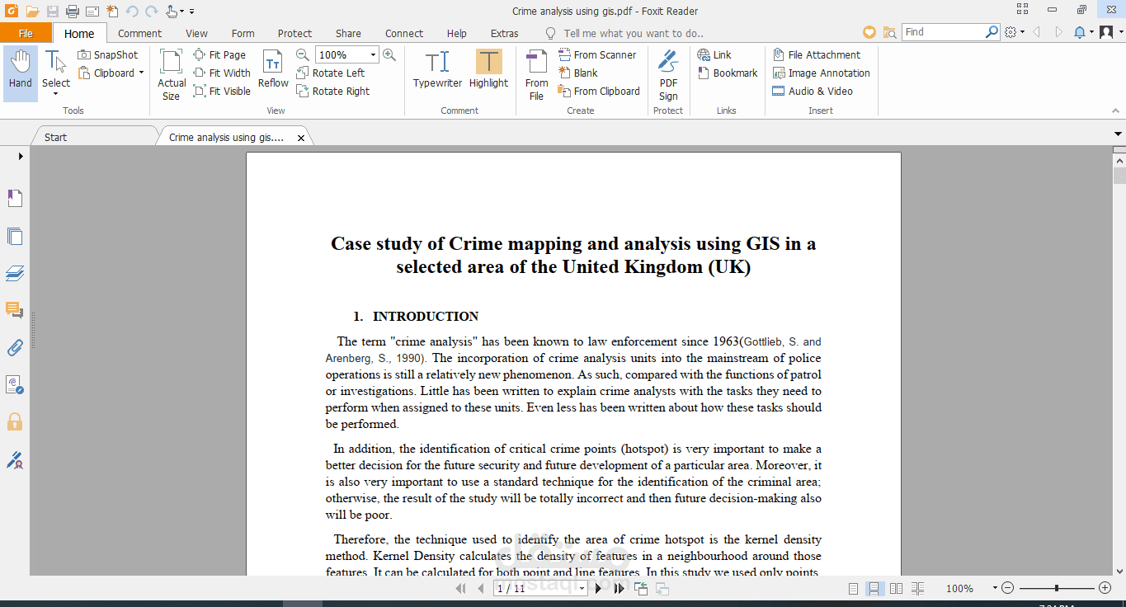Insert an Image Annotation

pyautogui.click(x=822, y=73)
